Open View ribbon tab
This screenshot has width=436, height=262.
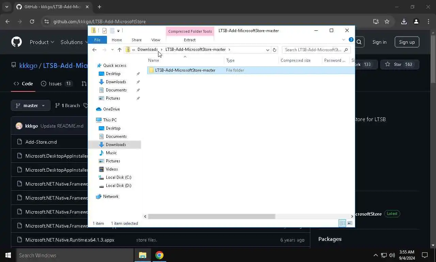coord(156,40)
